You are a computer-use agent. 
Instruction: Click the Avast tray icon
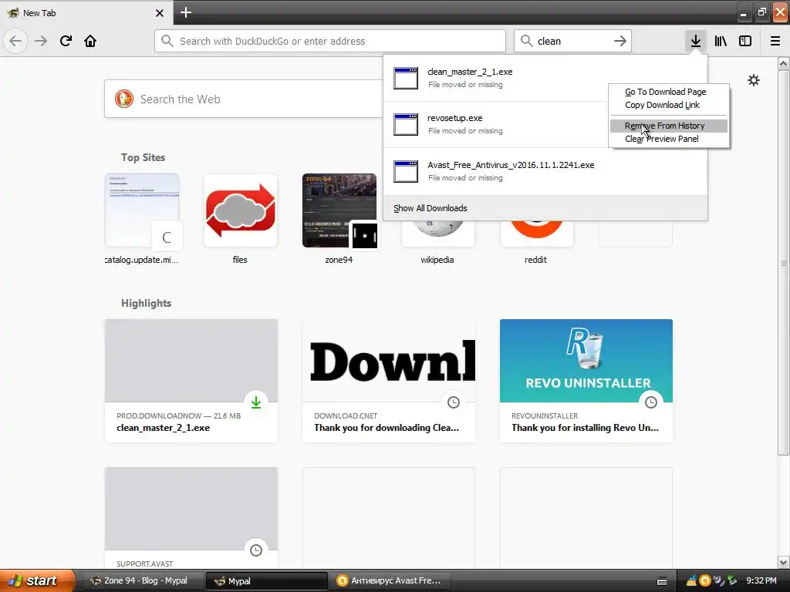point(705,581)
